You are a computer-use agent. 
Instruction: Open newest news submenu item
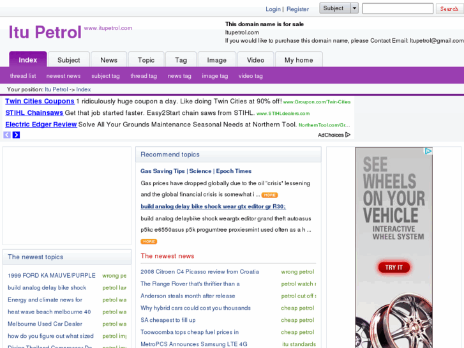tap(63, 76)
